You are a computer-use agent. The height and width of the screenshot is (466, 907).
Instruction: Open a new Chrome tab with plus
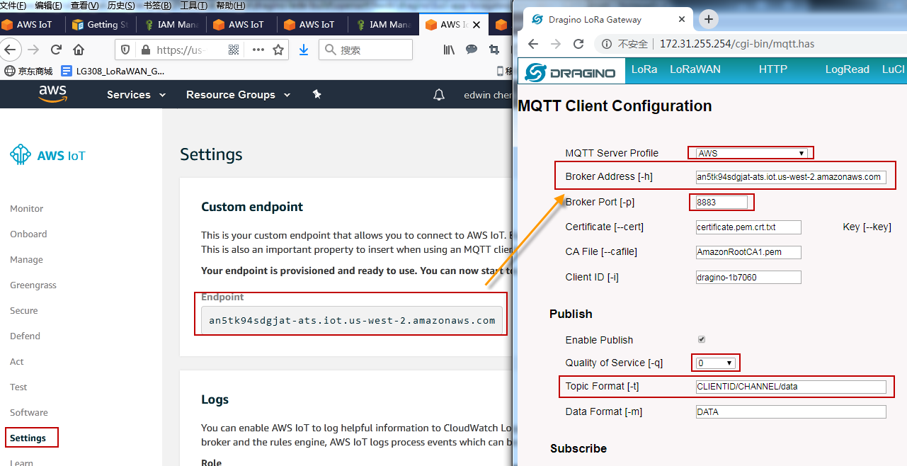tap(708, 19)
